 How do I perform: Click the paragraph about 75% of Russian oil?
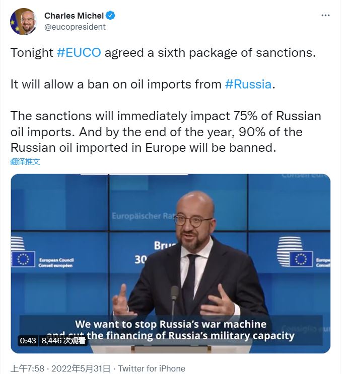click(165, 132)
